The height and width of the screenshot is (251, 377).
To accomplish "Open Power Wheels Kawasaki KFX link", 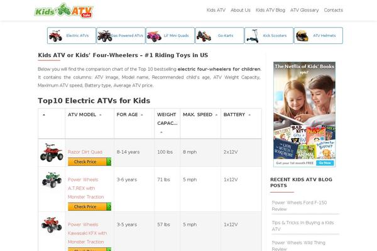I will tap(87, 233).
